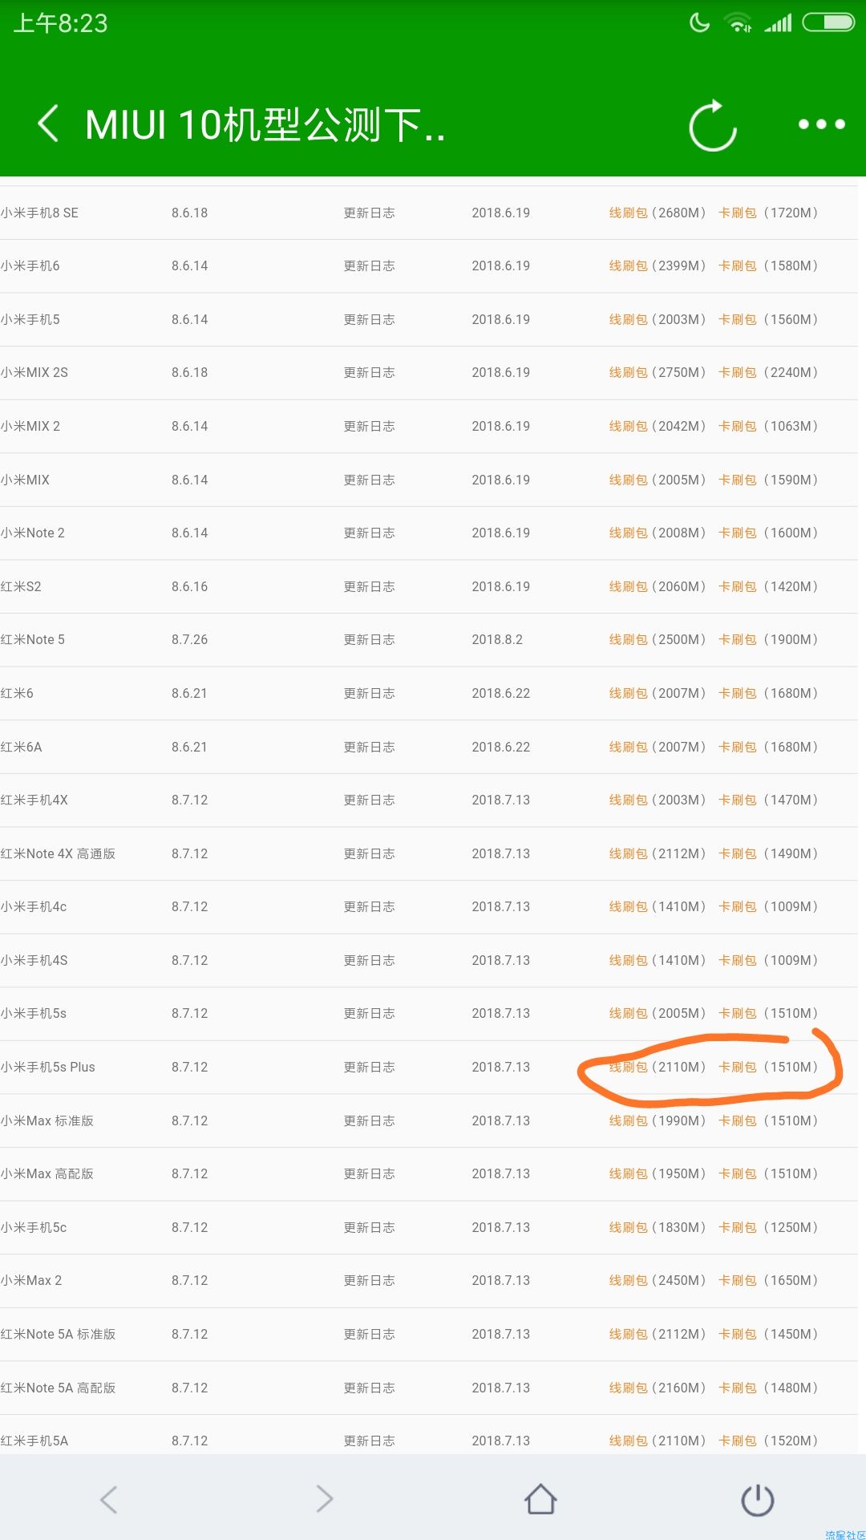Select version 8.6.16 in 红米S2 row
The image size is (866, 1540).
point(189,586)
